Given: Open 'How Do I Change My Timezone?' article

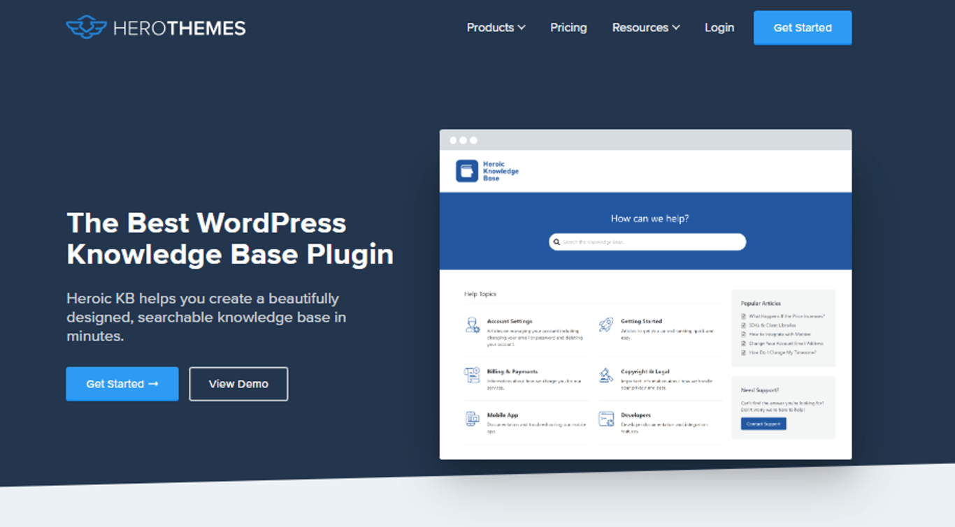Looking at the screenshot, I should point(783,352).
